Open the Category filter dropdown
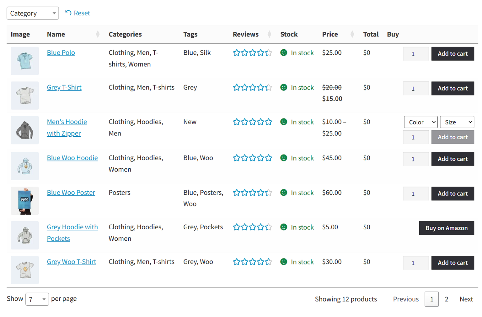 (x=32, y=13)
